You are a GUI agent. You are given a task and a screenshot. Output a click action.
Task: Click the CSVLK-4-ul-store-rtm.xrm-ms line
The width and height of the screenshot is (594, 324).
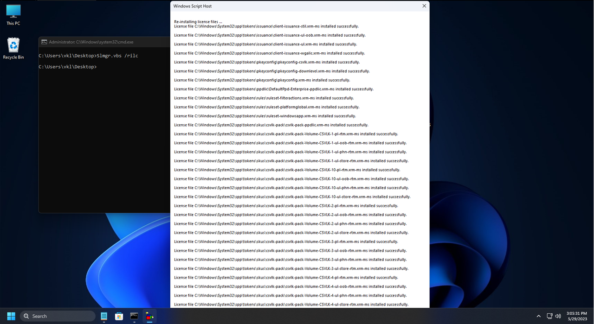(x=291, y=305)
